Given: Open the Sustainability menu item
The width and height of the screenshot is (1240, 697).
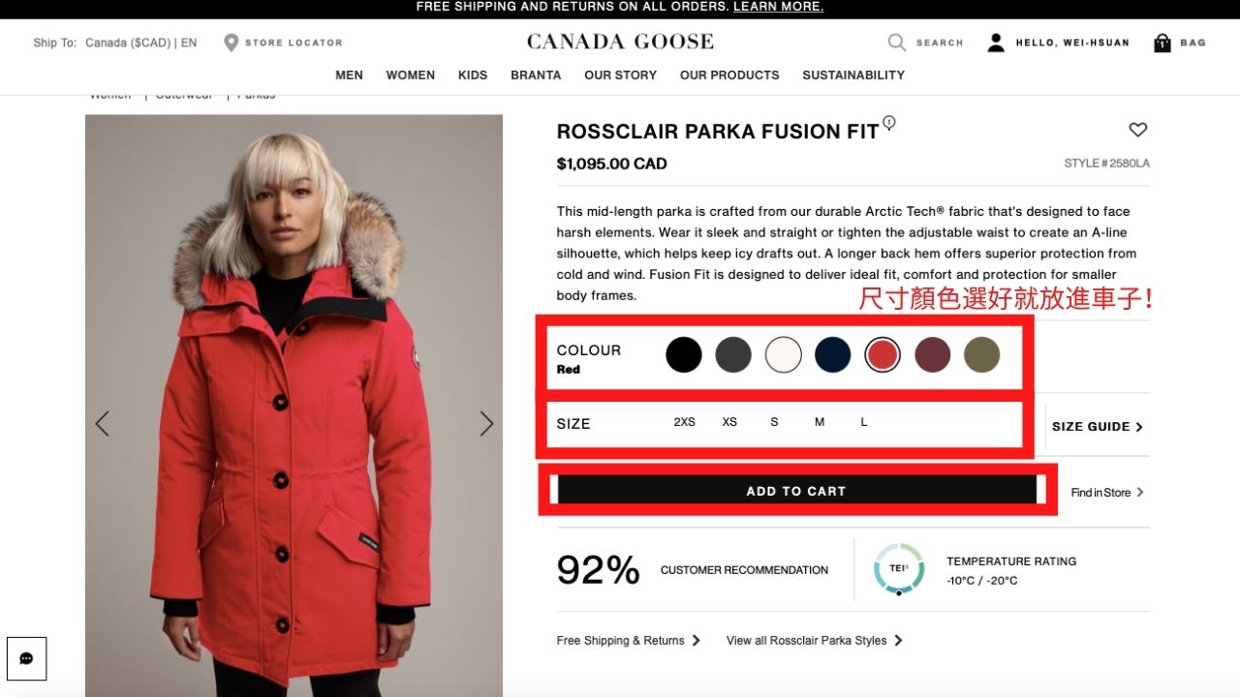Looking at the screenshot, I should 852,75.
